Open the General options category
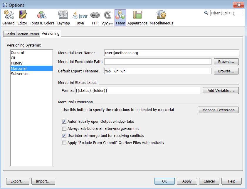247x189 pixels. [x=9, y=18]
